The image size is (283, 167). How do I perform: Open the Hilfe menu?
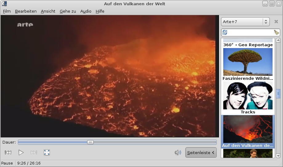100,11
